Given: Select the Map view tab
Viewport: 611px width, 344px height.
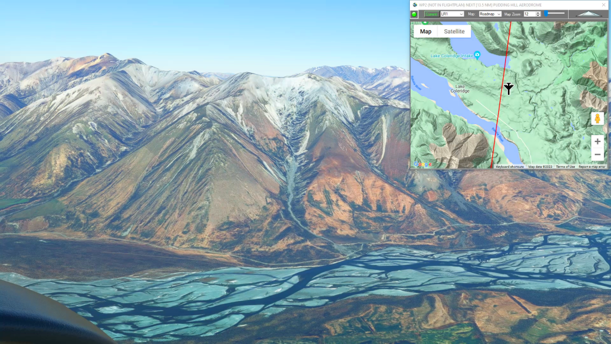Looking at the screenshot, I should 425,32.
